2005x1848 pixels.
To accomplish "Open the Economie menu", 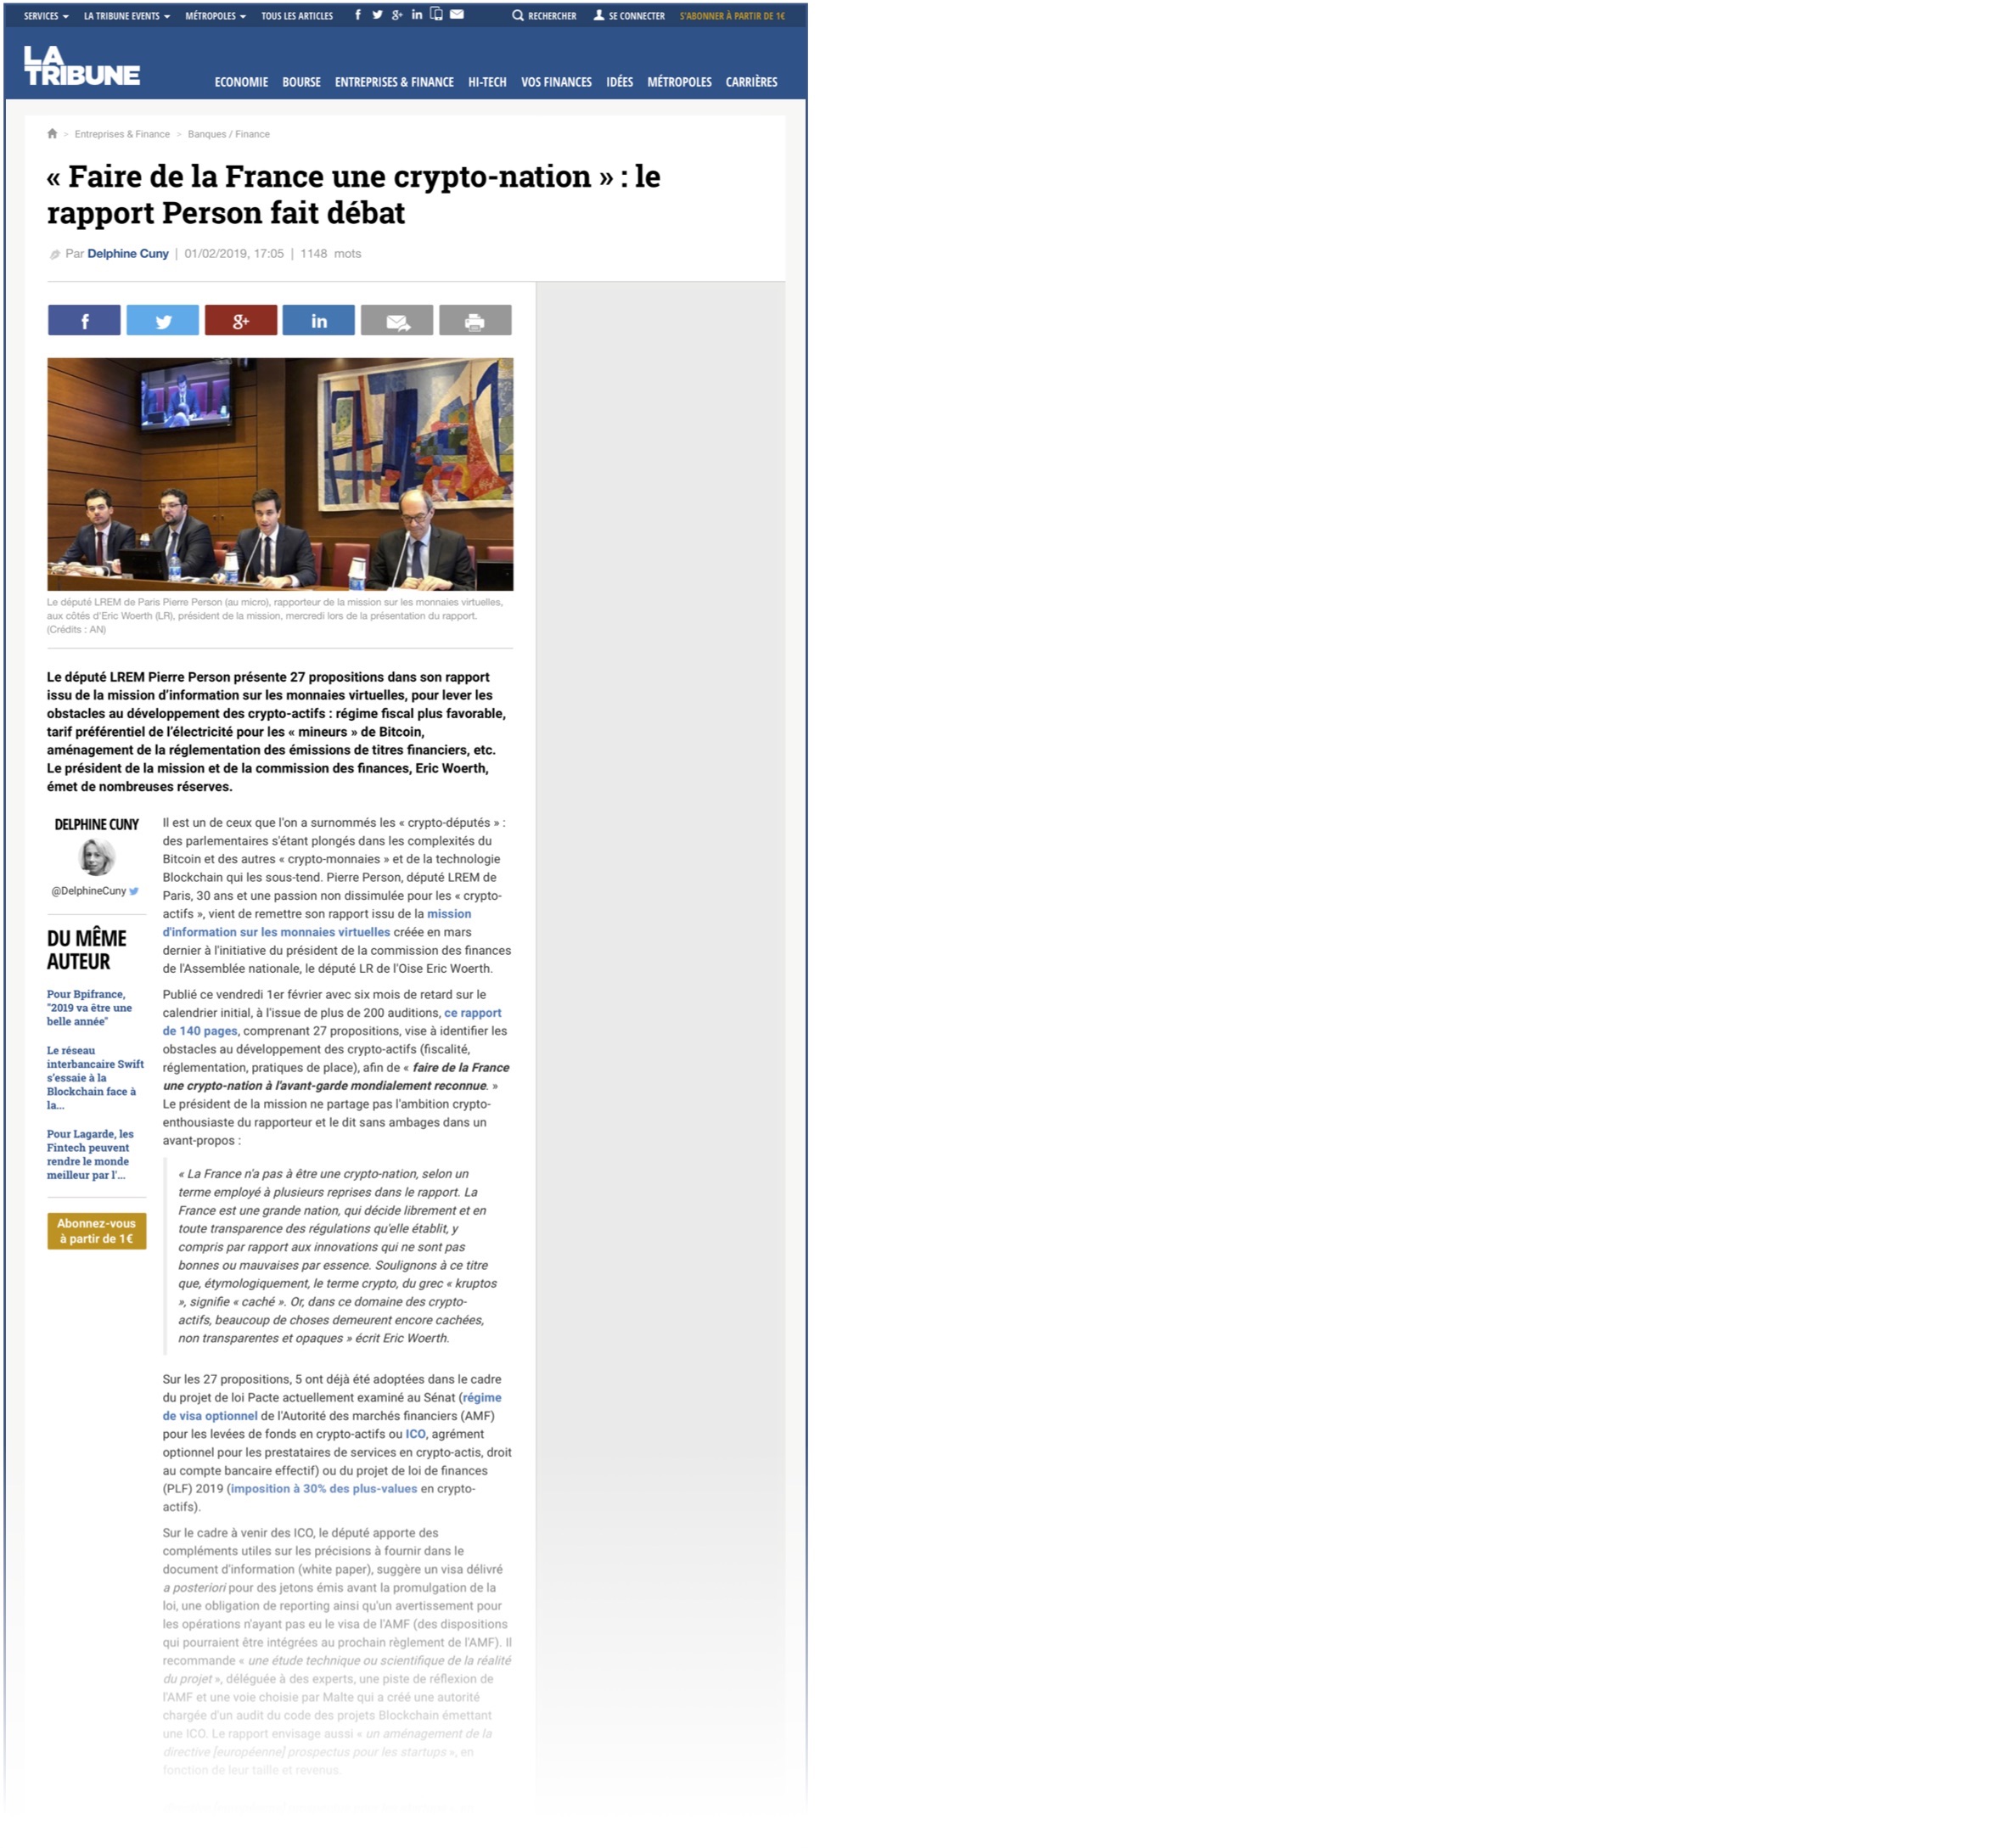I will pyautogui.click(x=241, y=82).
